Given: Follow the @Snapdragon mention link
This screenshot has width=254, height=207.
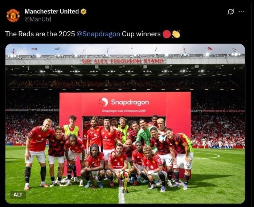Looking at the screenshot, I should click(98, 34).
